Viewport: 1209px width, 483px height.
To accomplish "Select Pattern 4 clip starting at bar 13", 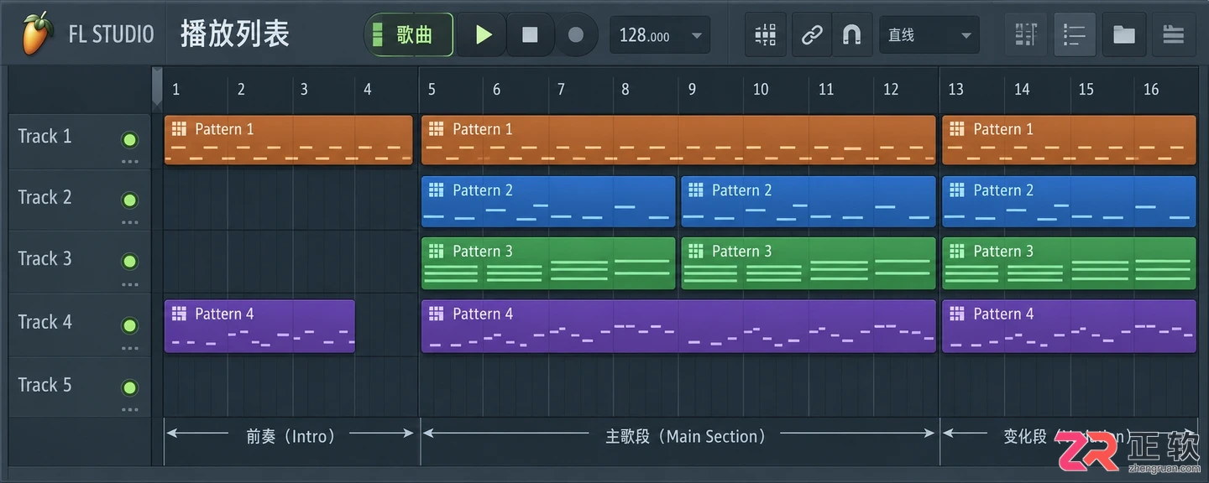I will click(x=1069, y=326).
